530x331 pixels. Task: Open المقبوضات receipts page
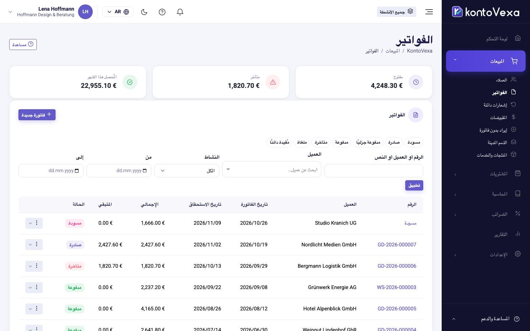tap(498, 117)
